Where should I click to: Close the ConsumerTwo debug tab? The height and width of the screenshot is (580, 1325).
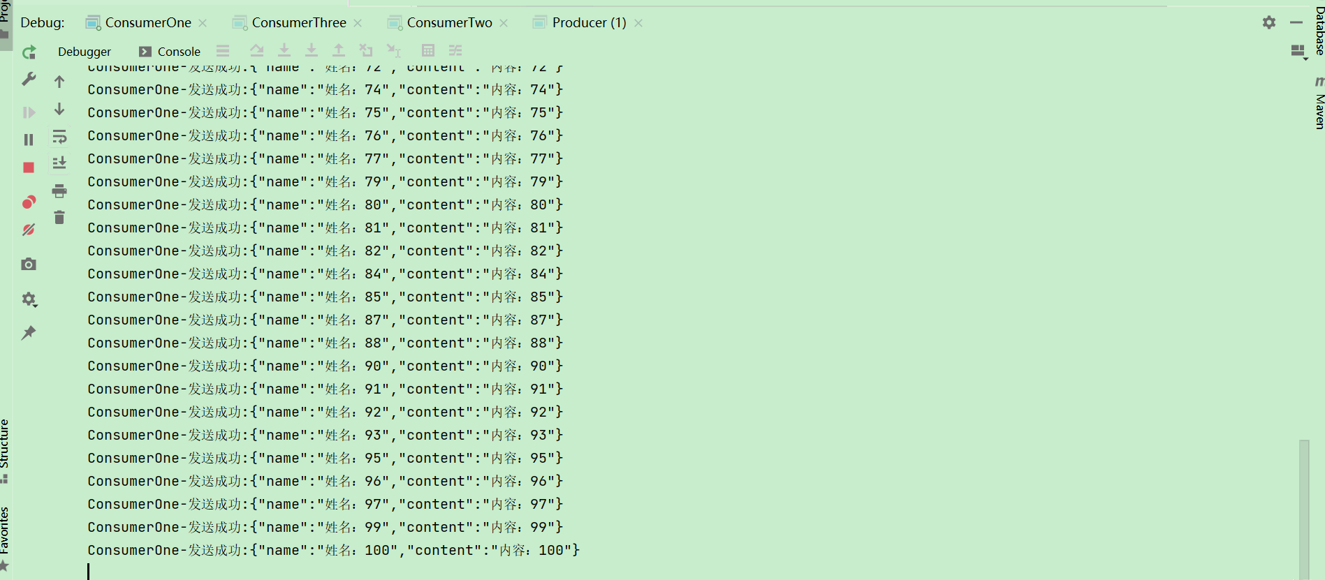pos(504,23)
